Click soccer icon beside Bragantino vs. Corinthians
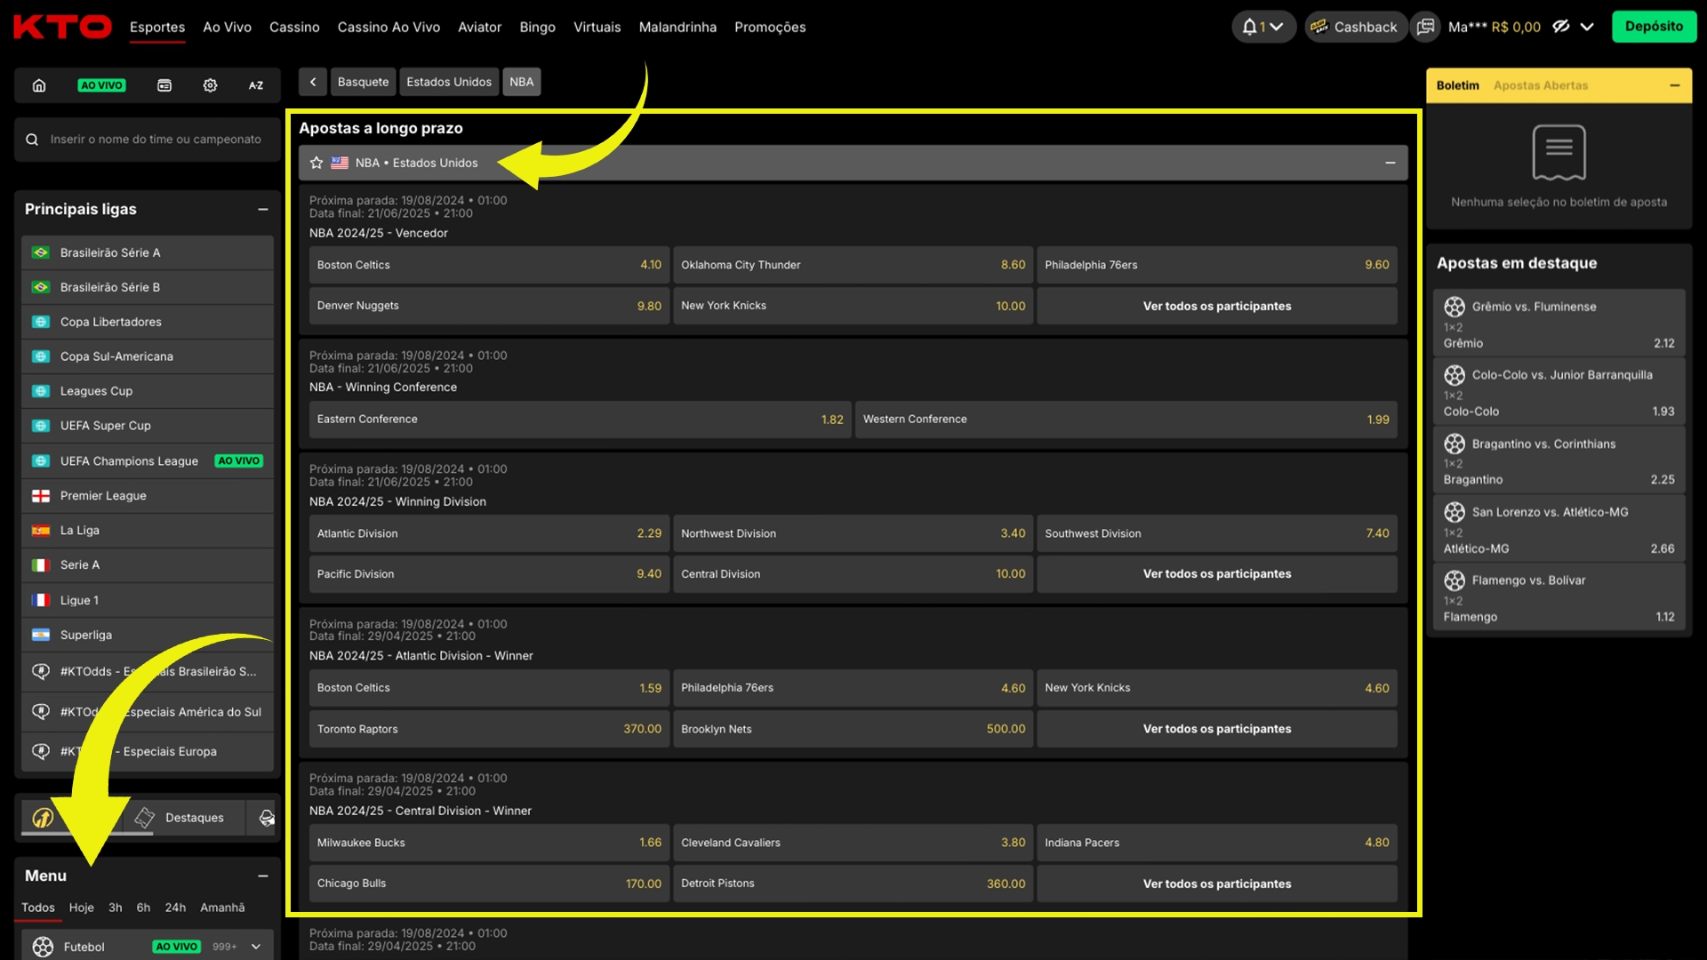Image resolution: width=1707 pixels, height=960 pixels. pyautogui.click(x=1455, y=444)
